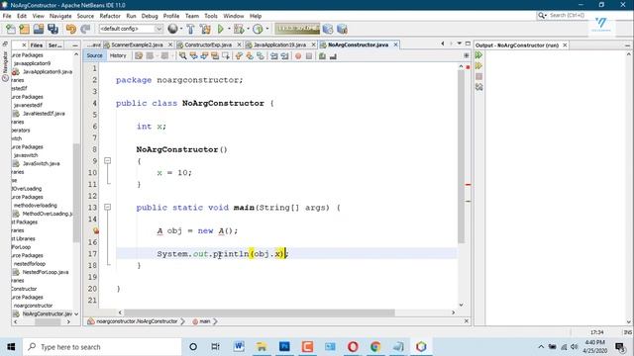Toggle Rectangular Selection mode

click(x=226, y=56)
